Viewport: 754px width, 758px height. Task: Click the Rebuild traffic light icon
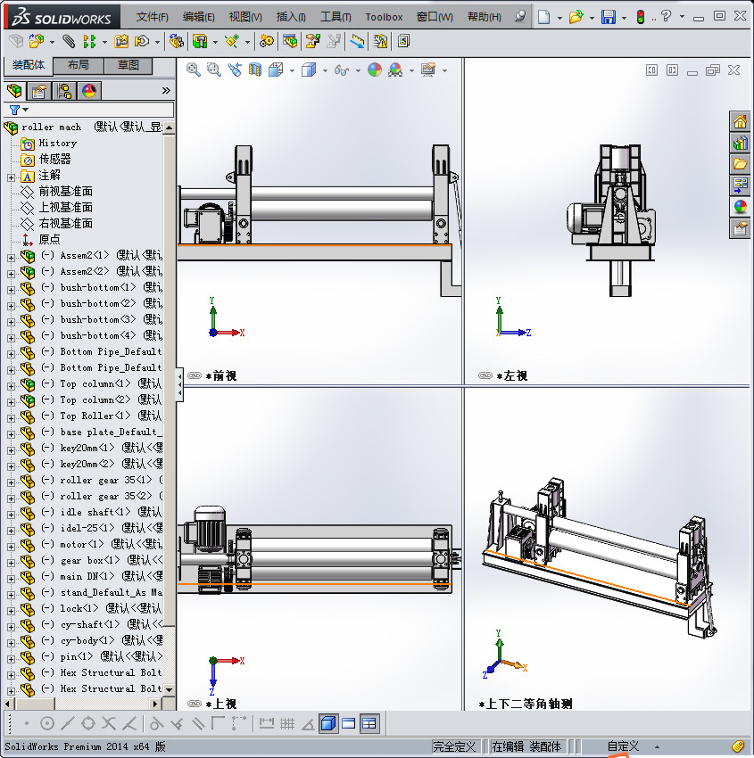click(641, 18)
